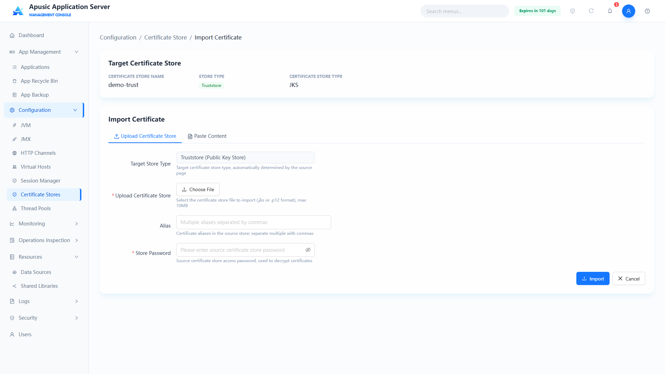Select Certificate Stores in sidebar
Viewport: 665px width, 374px height.
coord(44,195)
